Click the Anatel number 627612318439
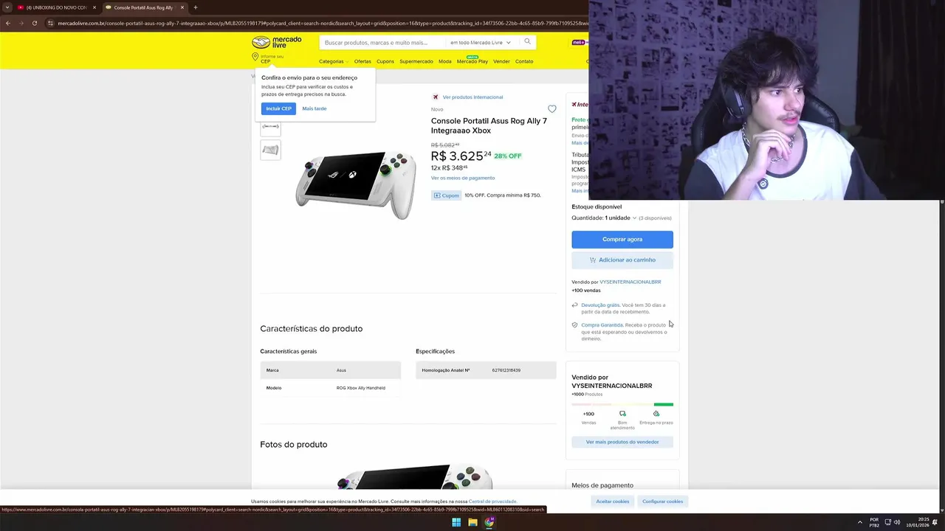The height and width of the screenshot is (531, 945). (x=506, y=370)
